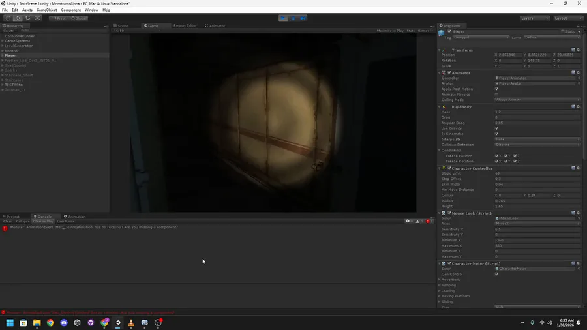Switch to the Region Editor tab
The image size is (587, 330).
point(185,26)
